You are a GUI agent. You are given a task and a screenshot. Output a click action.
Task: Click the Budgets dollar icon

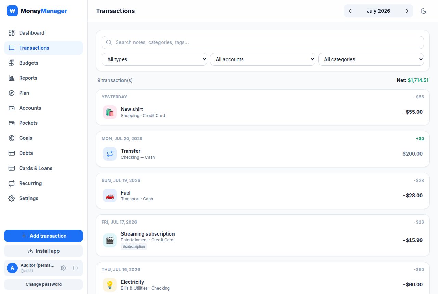click(12, 63)
